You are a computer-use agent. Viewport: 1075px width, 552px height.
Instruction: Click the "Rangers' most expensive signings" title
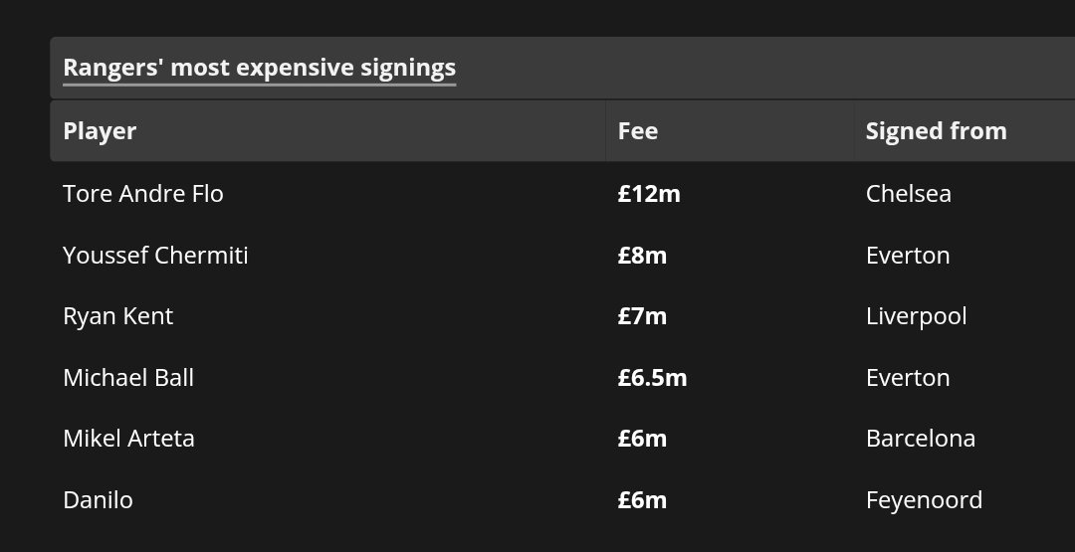pos(259,68)
